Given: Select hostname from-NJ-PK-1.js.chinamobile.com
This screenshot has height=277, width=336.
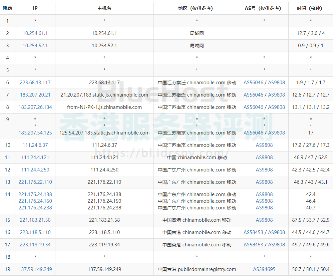Looking at the screenshot, I should point(104,107).
